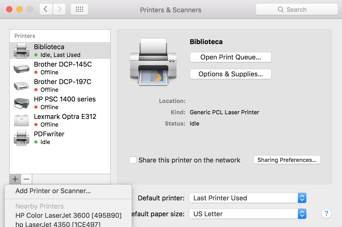Select the Biblioteca printer icon in sidebar
The image size is (342, 227).
[x=22, y=50]
